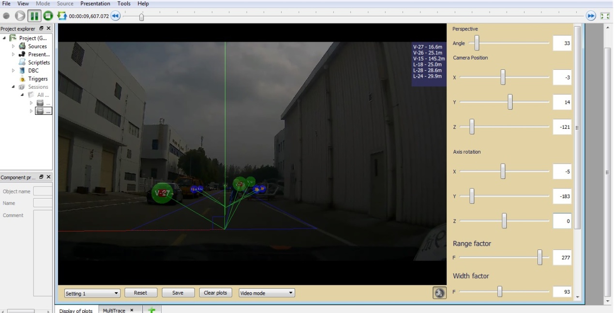Click the Perspective Angle slider handle
The height and width of the screenshot is (313, 614).
477,43
